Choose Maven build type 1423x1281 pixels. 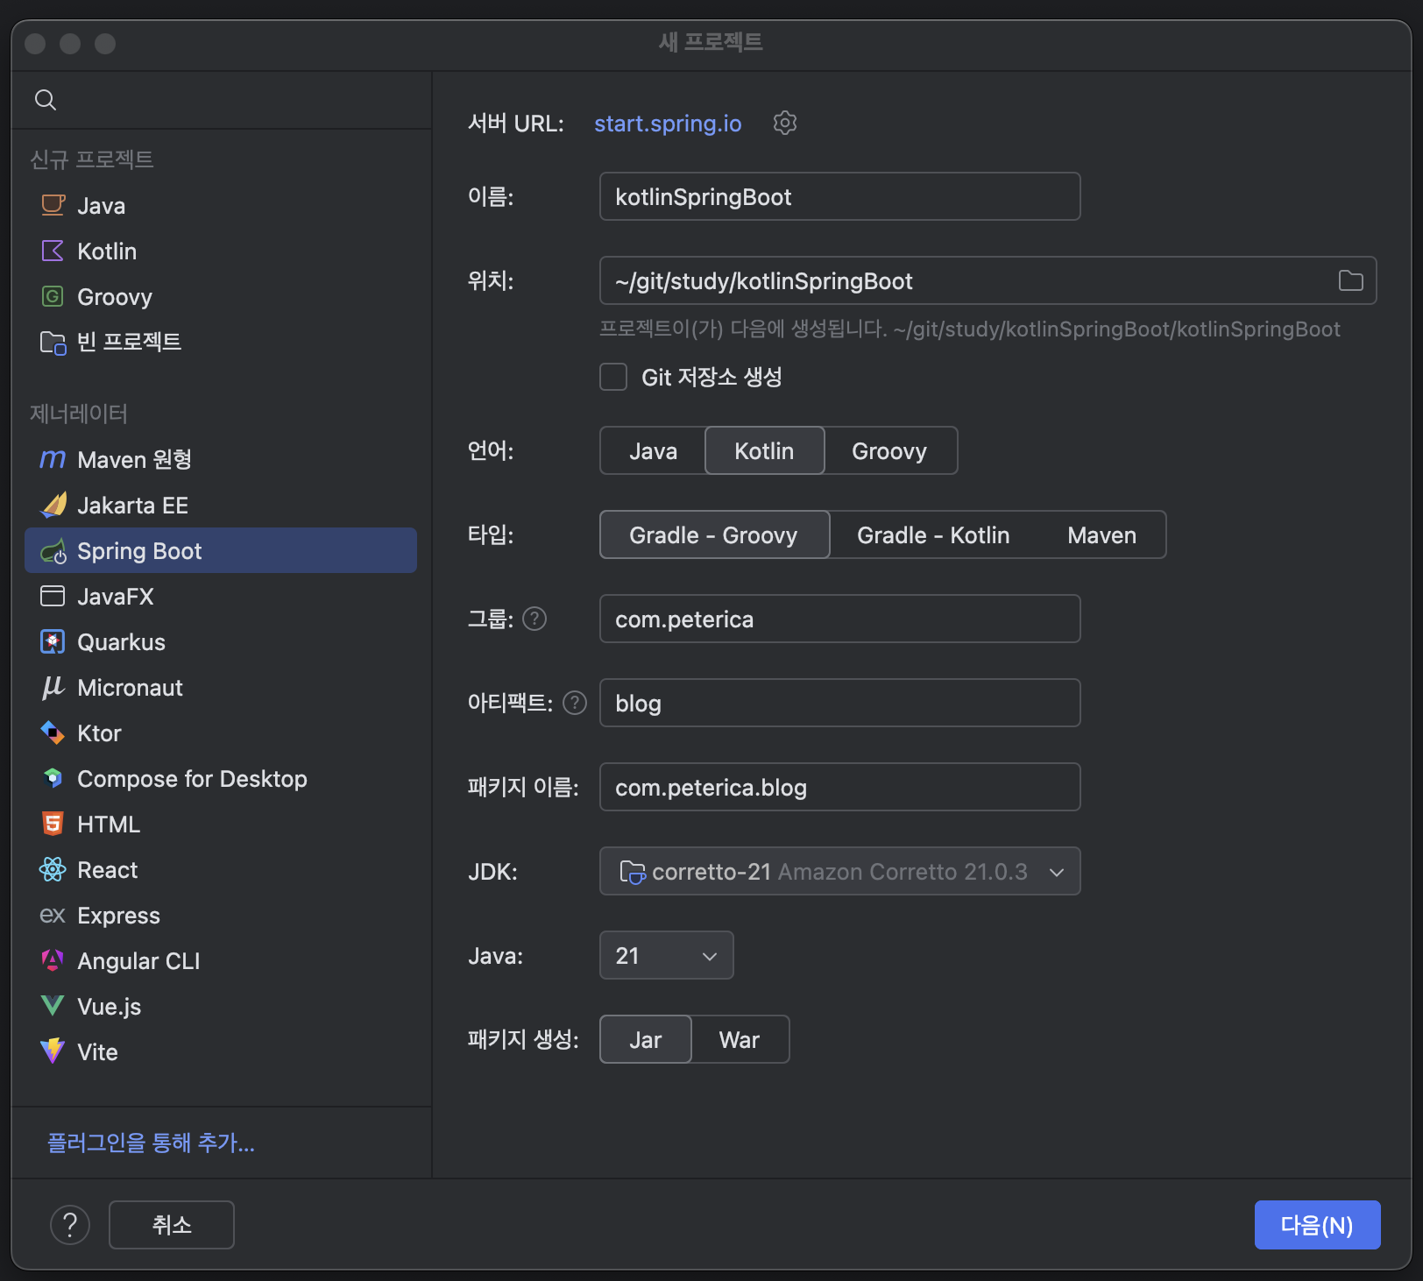coord(1101,534)
